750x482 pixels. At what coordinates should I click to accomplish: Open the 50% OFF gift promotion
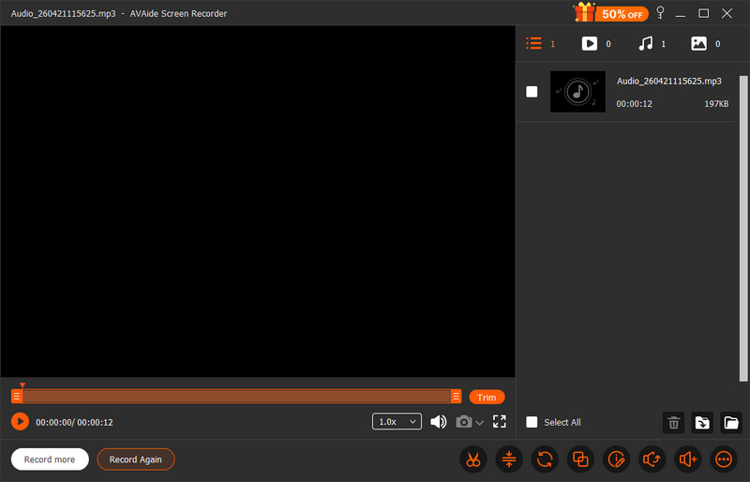(x=611, y=13)
